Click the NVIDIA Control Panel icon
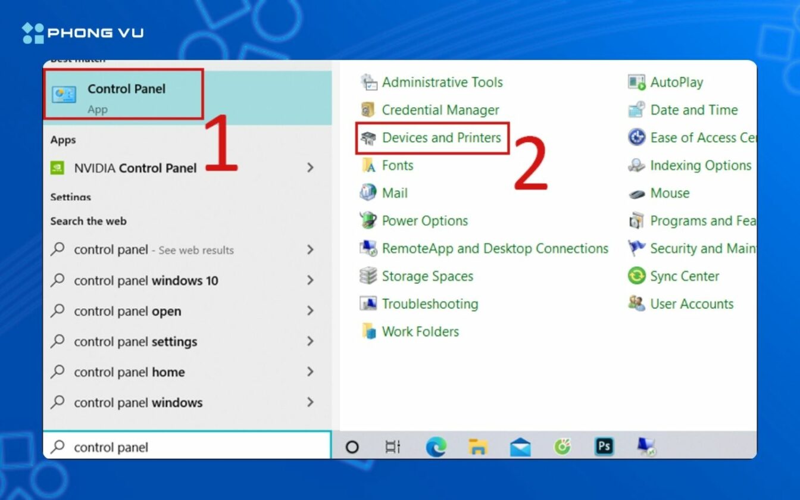The height and width of the screenshot is (500, 800). pyautogui.click(x=57, y=168)
